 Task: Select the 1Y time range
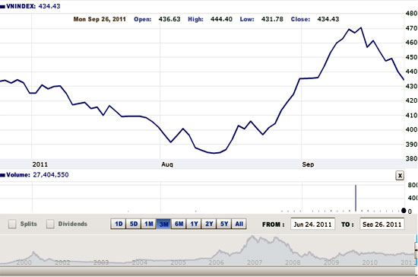(194, 224)
